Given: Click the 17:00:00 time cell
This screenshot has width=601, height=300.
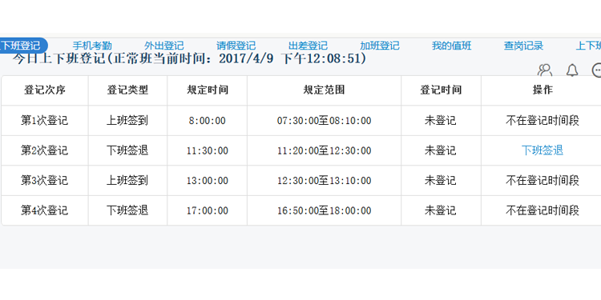Looking at the screenshot, I should [208, 210].
